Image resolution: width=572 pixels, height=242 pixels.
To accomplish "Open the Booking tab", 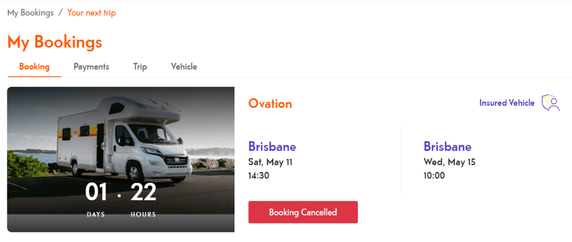I will [x=34, y=67].
